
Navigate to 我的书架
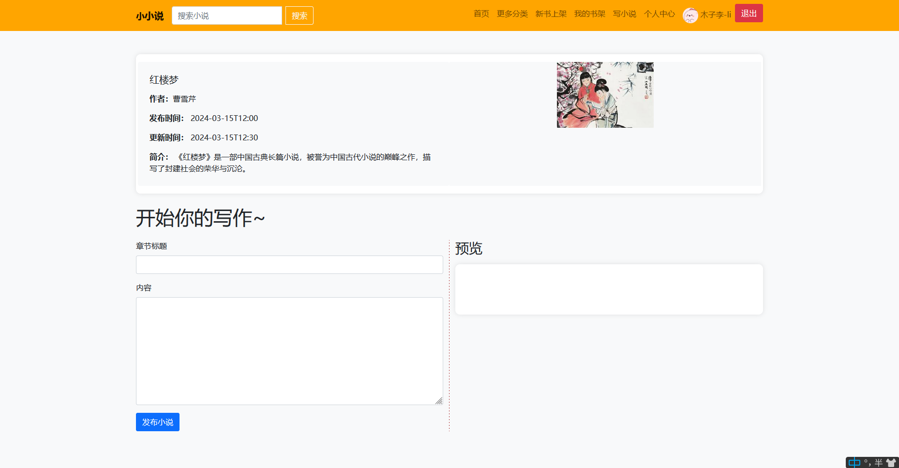pos(589,14)
